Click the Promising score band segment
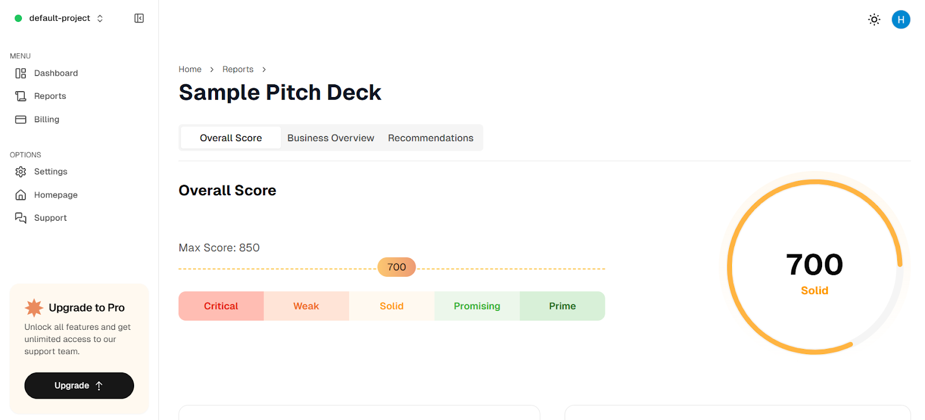The height and width of the screenshot is (420, 925). pyautogui.click(x=477, y=306)
